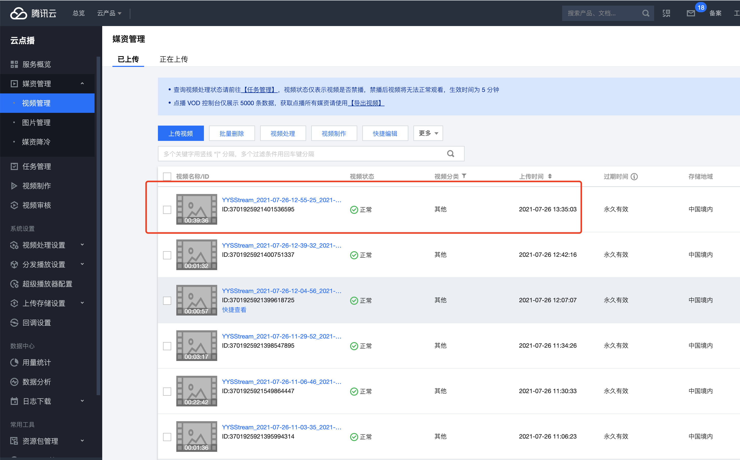
Task: Click the 超级播放器配置 icon
Action: pyautogui.click(x=14, y=284)
